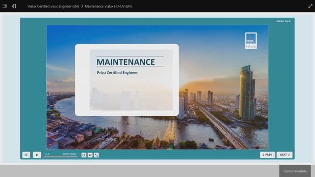
Task: Open Vialux Certified Basic Engineer (EN) breadcrumb
Action: pyautogui.click(x=53, y=6)
